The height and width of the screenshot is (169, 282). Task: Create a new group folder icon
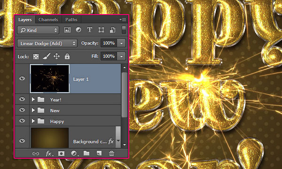tap(86, 153)
